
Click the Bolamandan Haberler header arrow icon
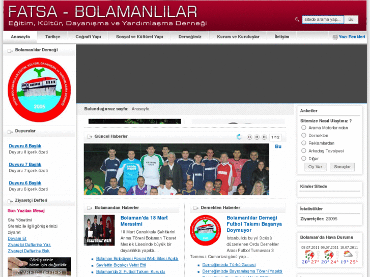pyautogui.click(x=90, y=208)
